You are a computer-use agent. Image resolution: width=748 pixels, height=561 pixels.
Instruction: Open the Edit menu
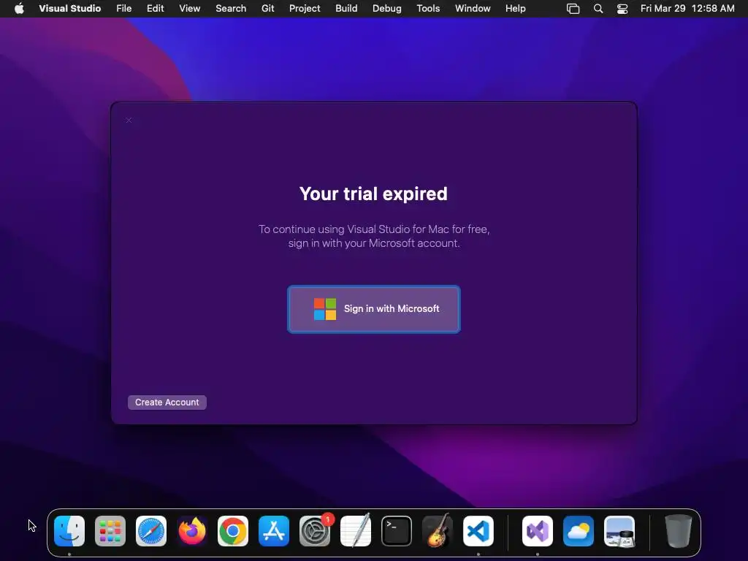click(155, 9)
